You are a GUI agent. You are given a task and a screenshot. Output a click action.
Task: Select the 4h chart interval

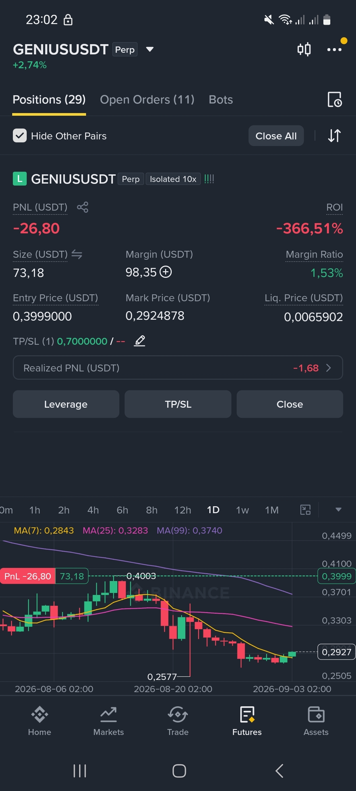[93, 510]
